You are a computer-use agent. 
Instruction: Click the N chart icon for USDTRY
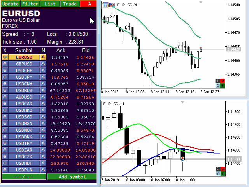click(43, 143)
